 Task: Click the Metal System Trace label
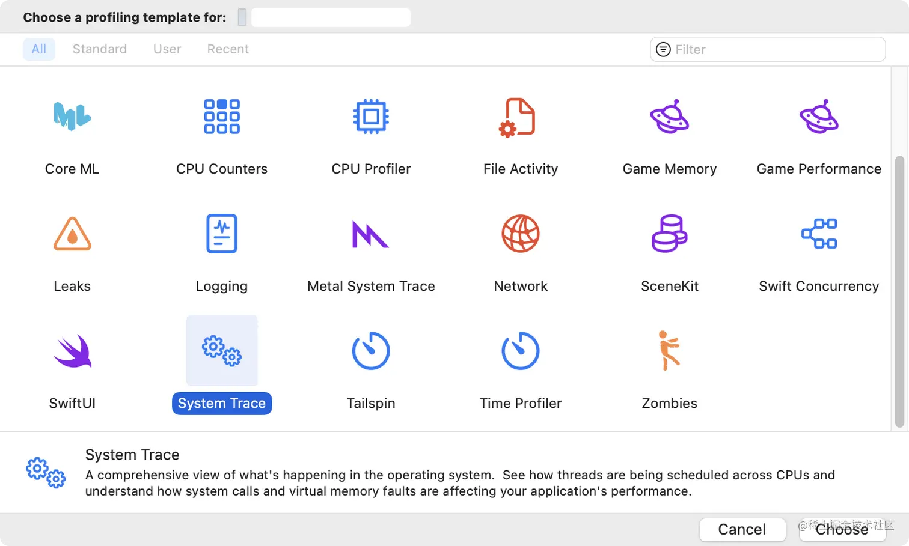tap(371, 286)
